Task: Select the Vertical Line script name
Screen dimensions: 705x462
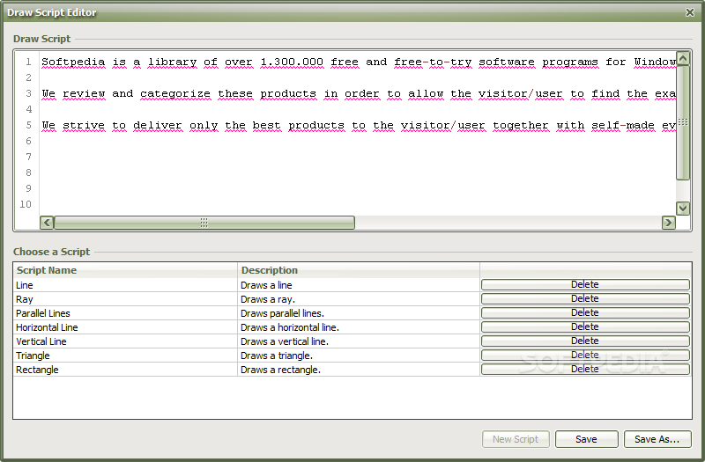Action: coord(41,341)
